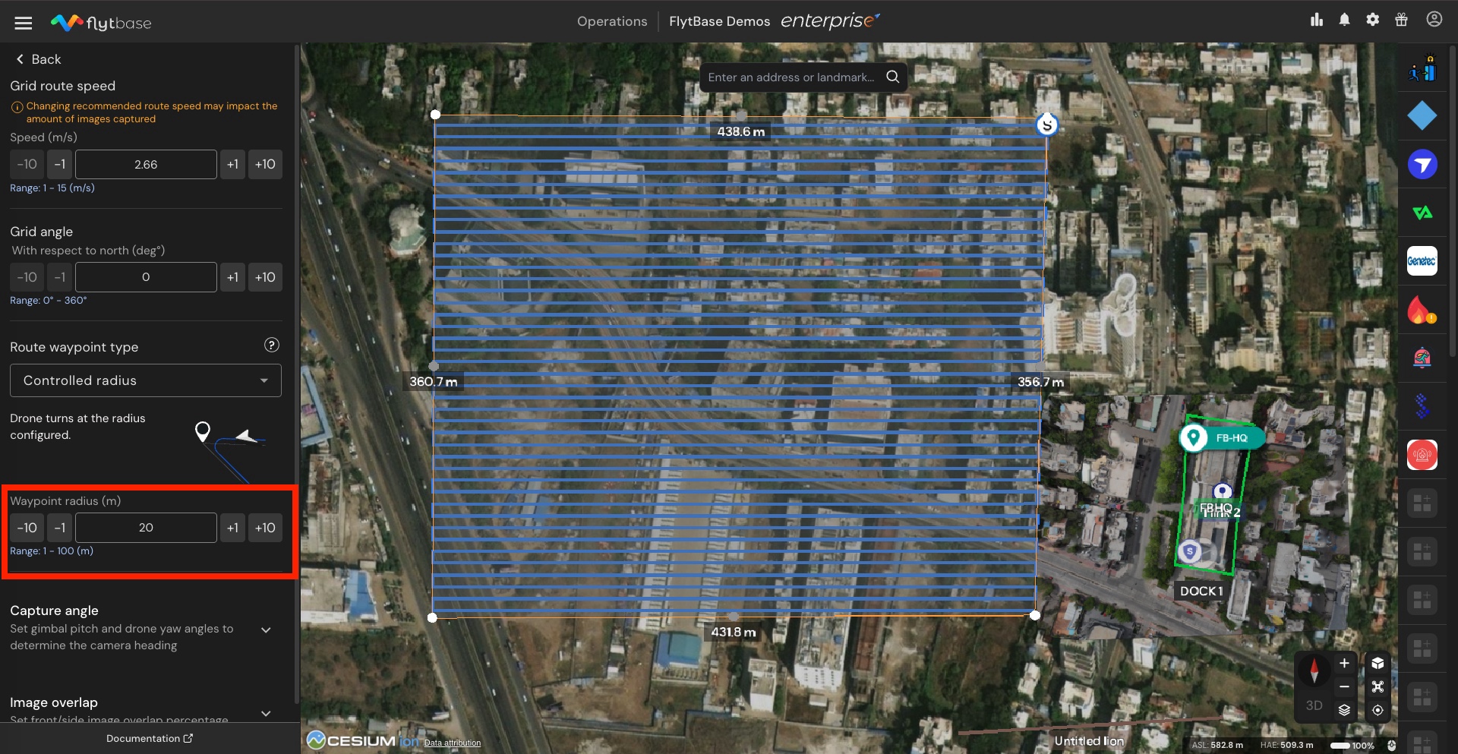The width and height of the screenshot is (1458, 754).
Task: Open the Documentation link
Action: pyautogui.click(x=150, y=738)
